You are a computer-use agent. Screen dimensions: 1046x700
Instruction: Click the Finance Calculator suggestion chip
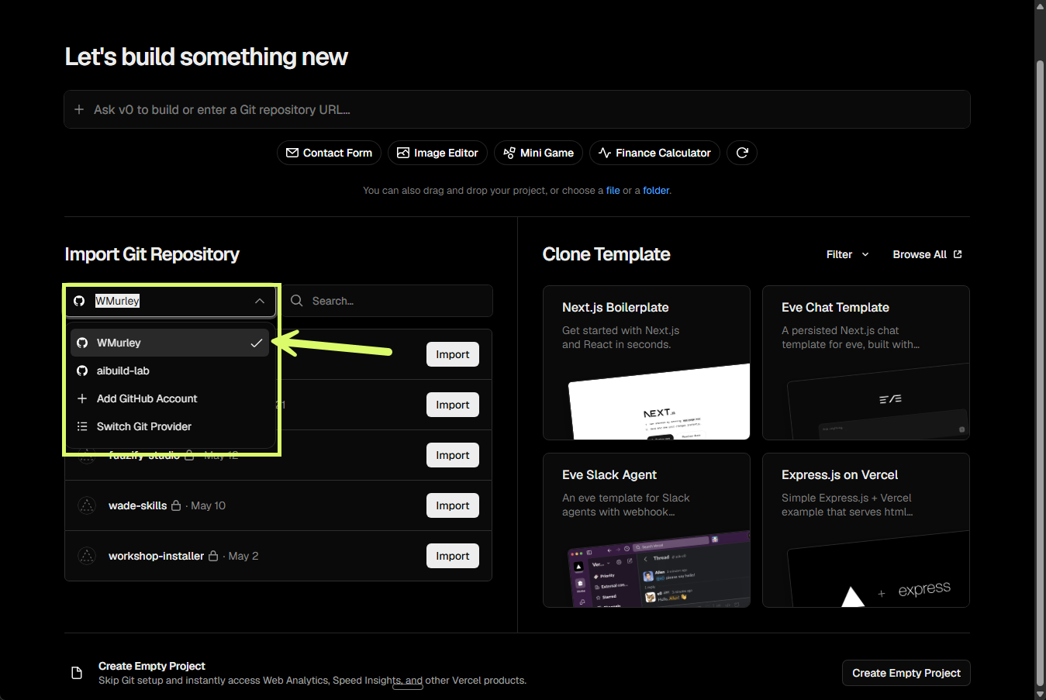654,153
